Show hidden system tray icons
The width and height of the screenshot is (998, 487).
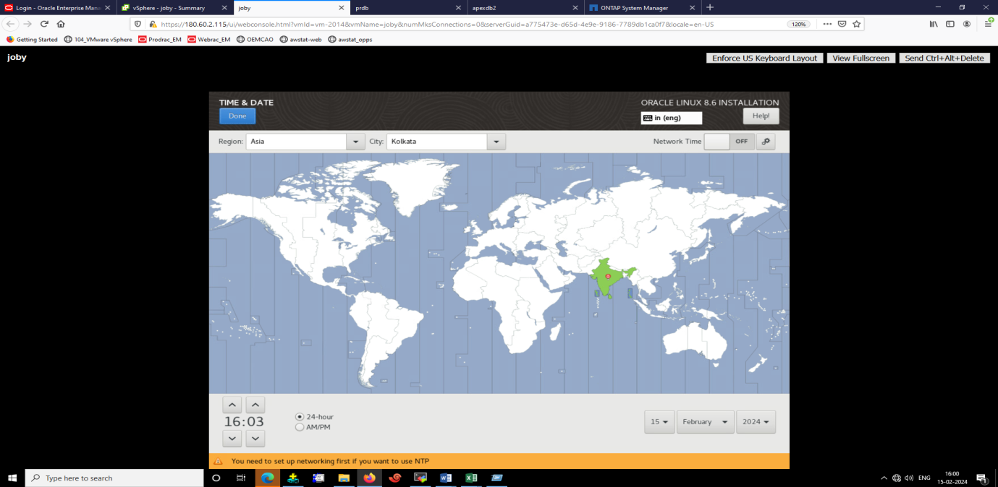[x=884, y=478]
